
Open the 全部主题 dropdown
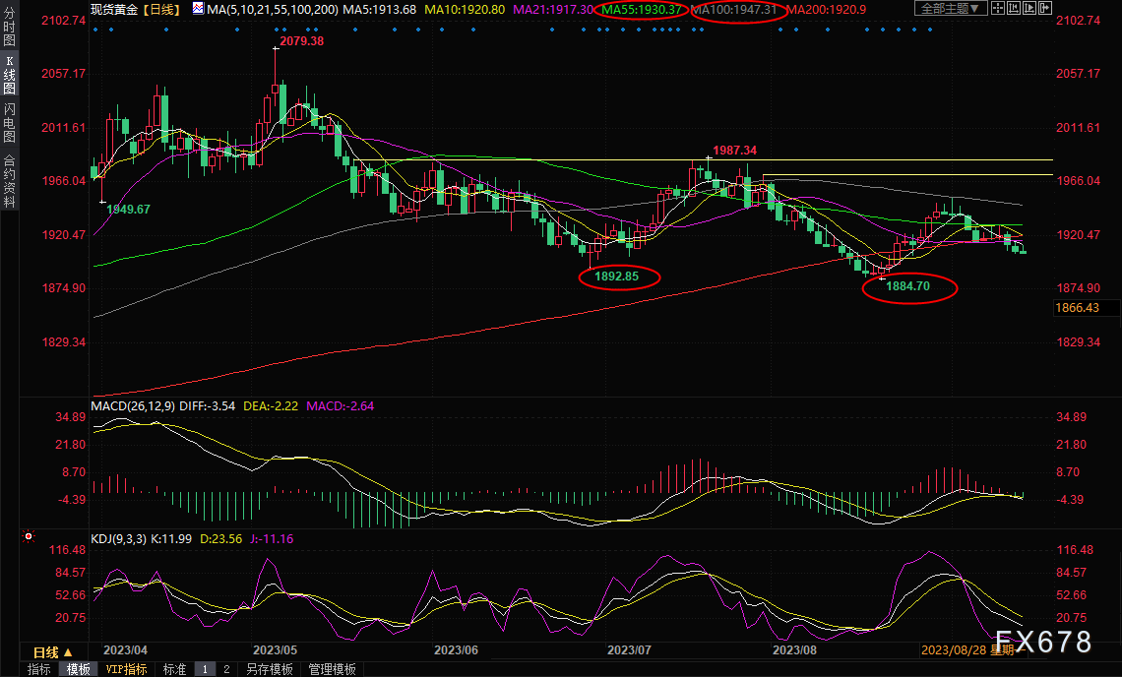tap(951, 9)
